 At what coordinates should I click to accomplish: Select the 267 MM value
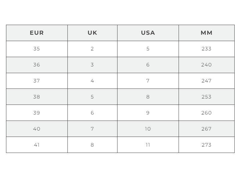coord(206,129)
